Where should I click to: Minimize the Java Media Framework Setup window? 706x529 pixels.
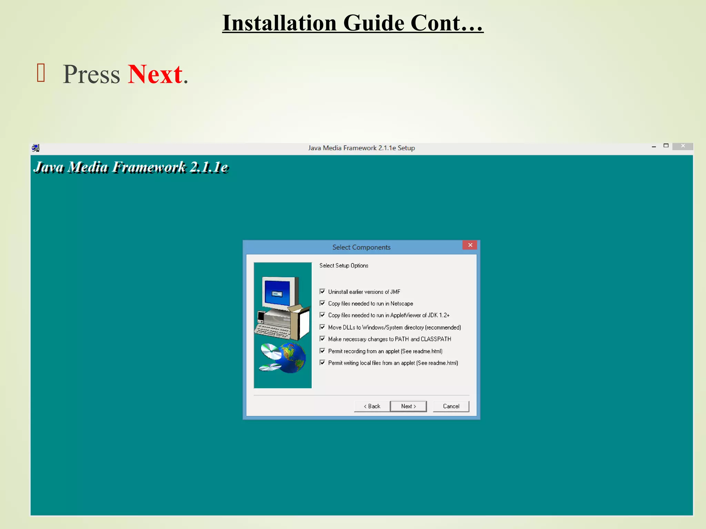tap(654, 146)
